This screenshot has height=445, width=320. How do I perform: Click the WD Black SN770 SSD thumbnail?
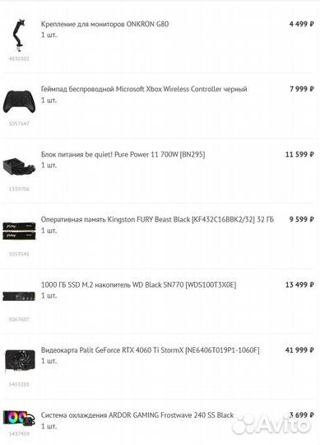(x=19, y=296)
